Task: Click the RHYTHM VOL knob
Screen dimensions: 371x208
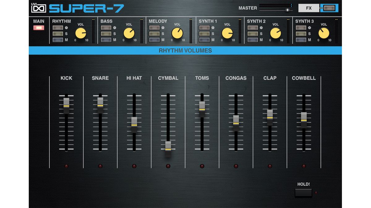Action: [81, 33]
